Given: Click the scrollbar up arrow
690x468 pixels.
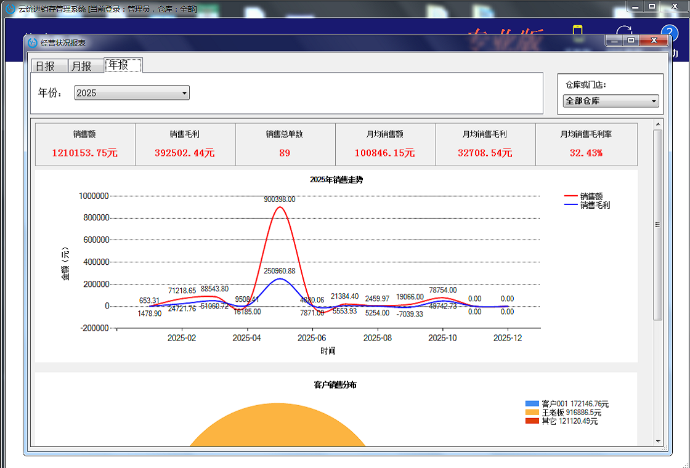Looking at the screenshot, I should (657, 124).
